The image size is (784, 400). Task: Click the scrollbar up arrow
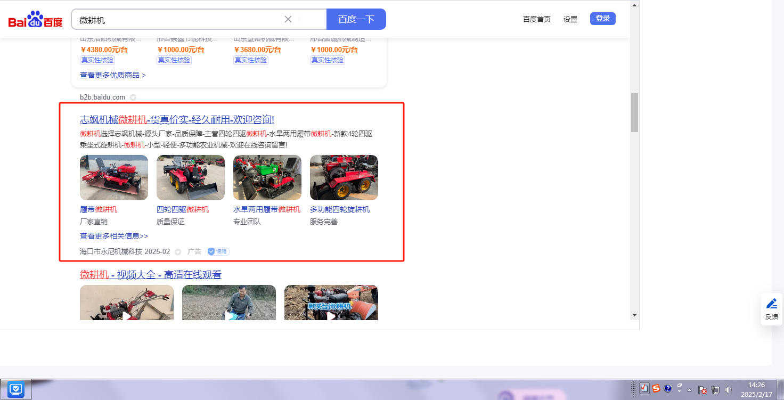pyautogui.click(x=634, y=5)
